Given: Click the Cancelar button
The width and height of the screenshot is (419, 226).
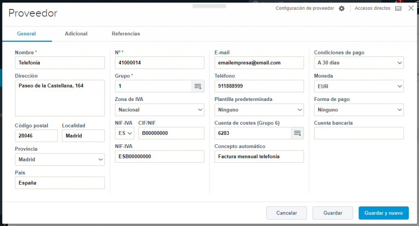Looking at the screenshot, I should [286, 213].
